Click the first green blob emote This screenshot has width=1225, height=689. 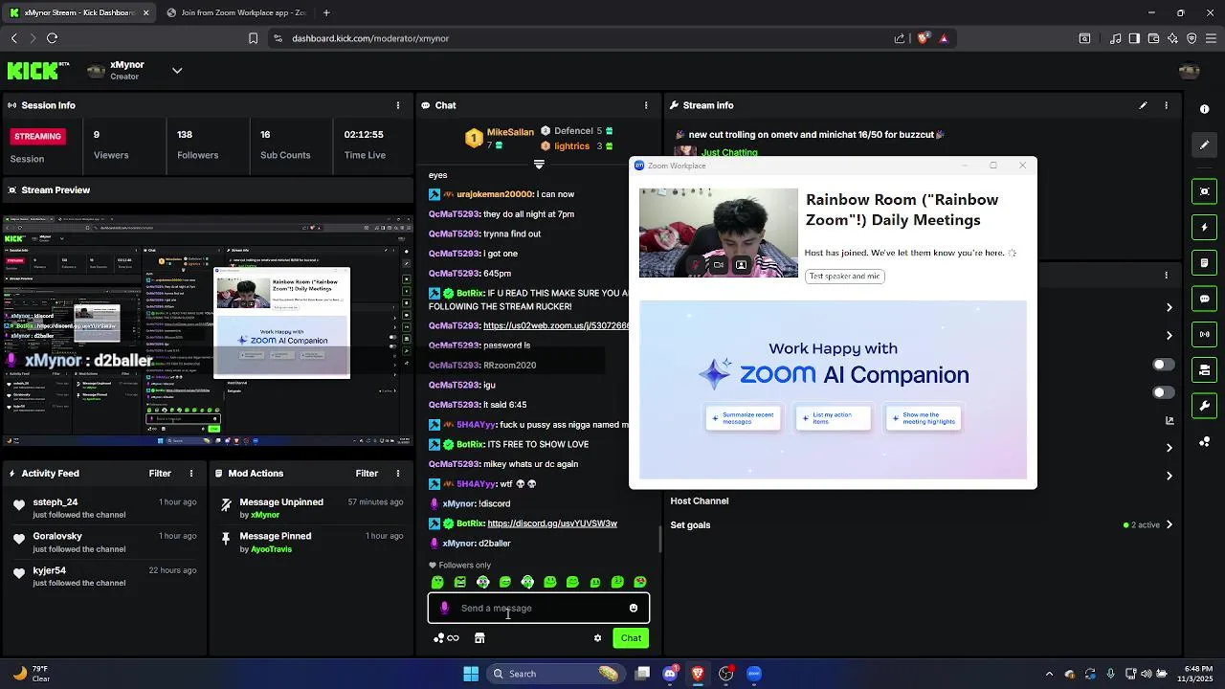tap(437, 582)
